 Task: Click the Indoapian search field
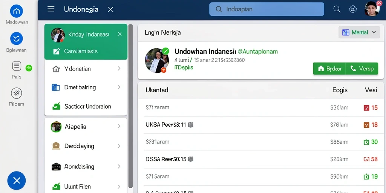coord(267,9)
